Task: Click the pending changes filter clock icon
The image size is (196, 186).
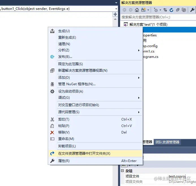Action: 156,10
